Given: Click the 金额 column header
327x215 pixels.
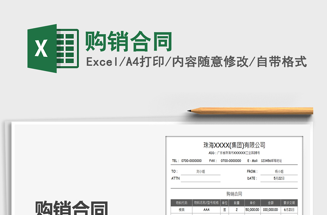Looking at the screenshot, I should pyautogui.click(x=270, y=203).
